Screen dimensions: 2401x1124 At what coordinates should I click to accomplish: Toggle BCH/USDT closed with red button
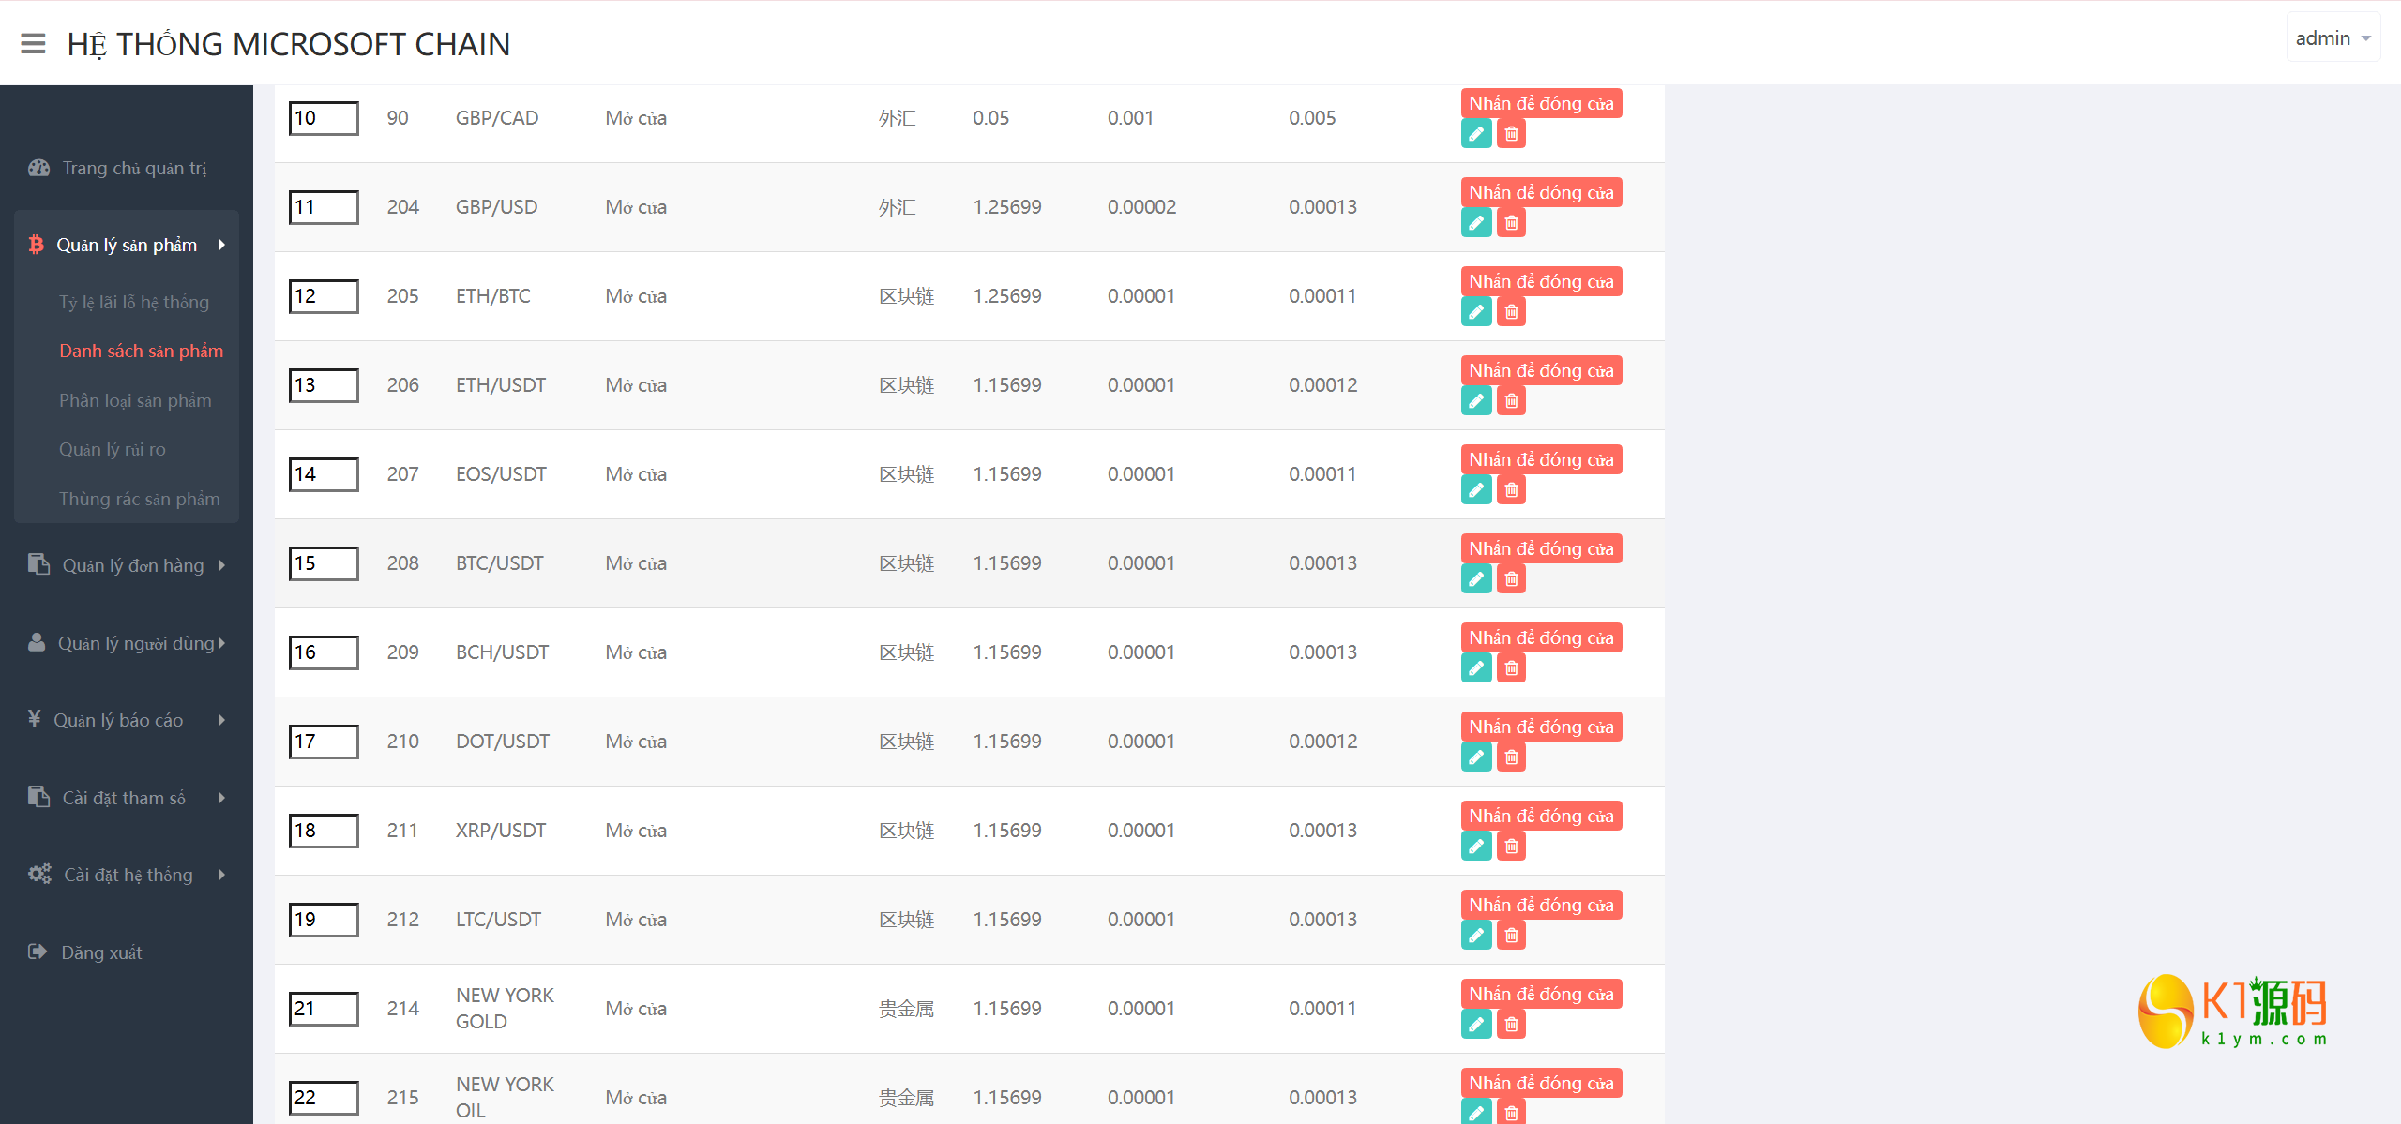point(1540,638)
